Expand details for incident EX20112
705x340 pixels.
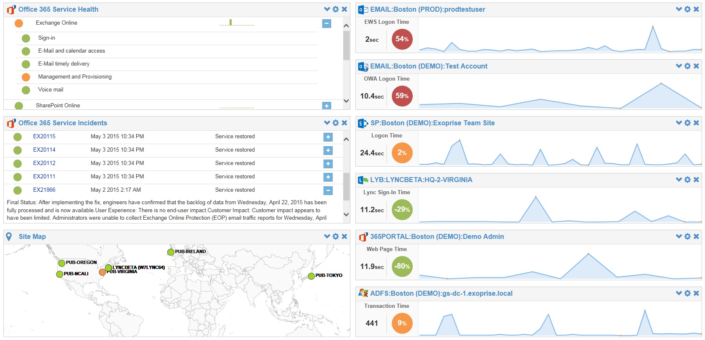pos(328,164)
